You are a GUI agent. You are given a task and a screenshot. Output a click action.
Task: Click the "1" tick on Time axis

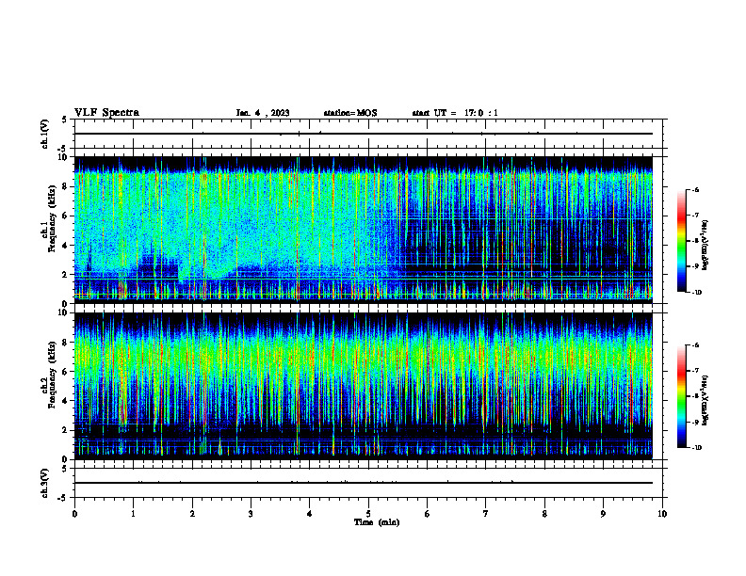133,514
